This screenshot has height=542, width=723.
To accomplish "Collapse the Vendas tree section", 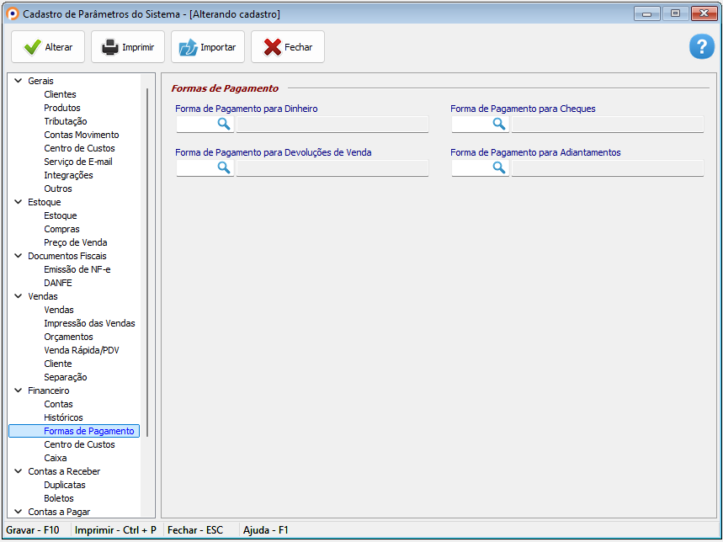I will 19,296.
